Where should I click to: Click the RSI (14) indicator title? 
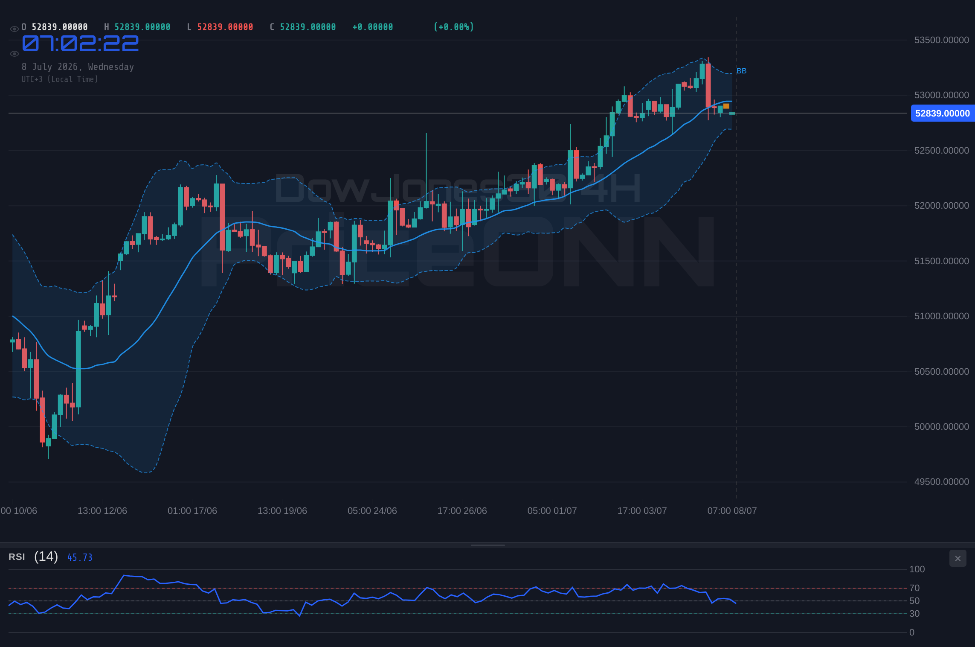click(x=33, y=557)
